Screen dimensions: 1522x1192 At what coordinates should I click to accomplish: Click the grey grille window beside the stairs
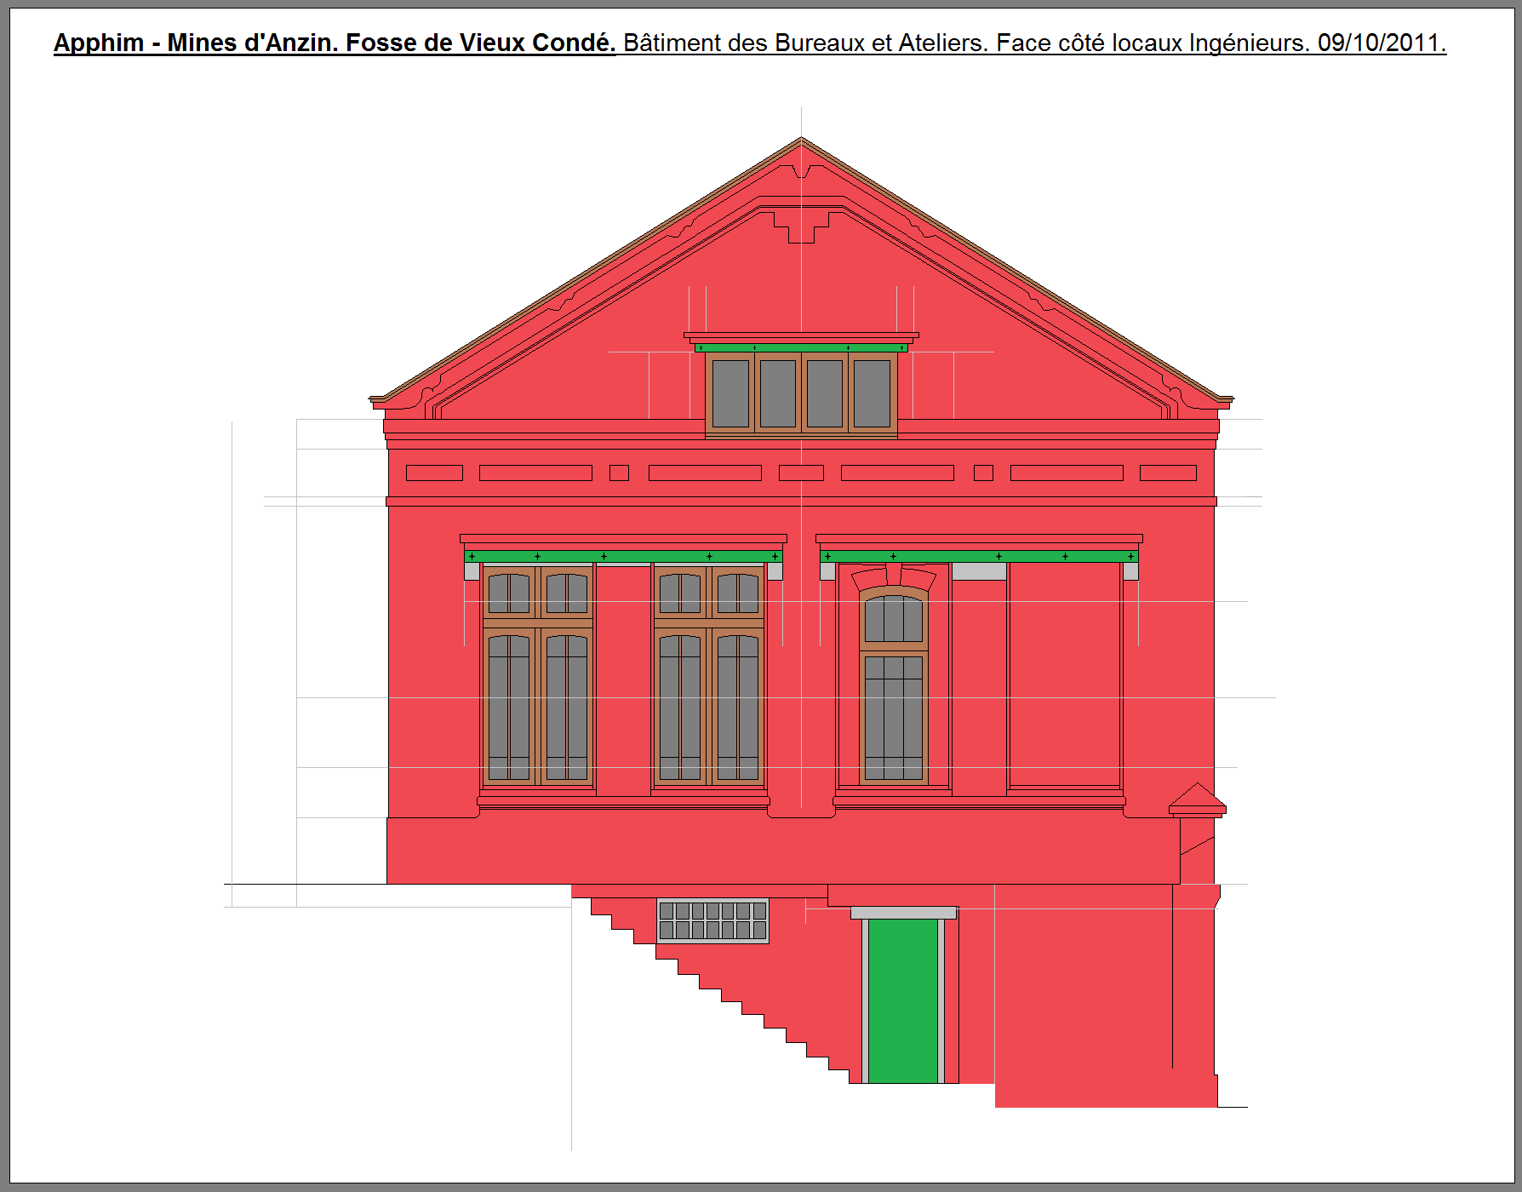coord(712,921)
